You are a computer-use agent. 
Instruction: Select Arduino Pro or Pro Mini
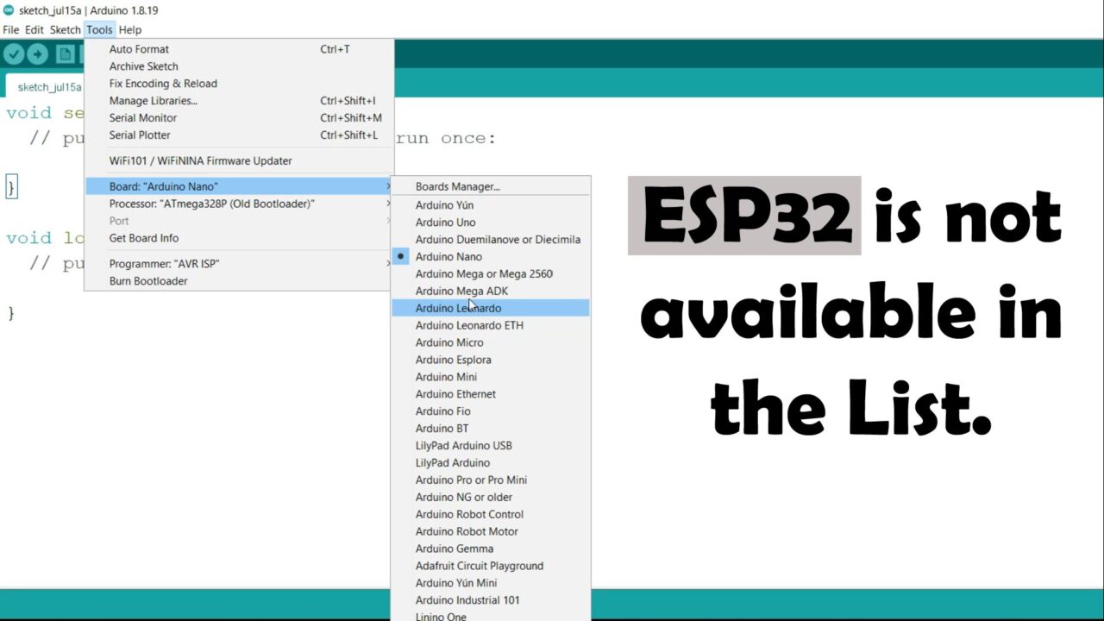pyautogui.click(x=491, y=480)
